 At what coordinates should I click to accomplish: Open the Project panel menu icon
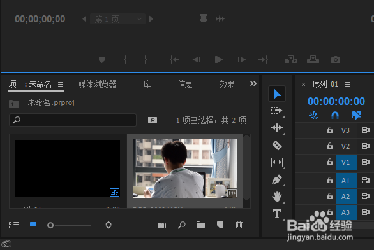tap(61, 84)
